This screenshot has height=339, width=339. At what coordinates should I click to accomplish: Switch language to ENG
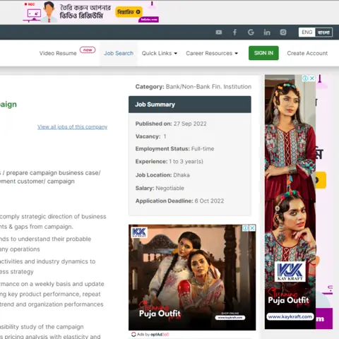pyautogui.click(x=307, y=32)
